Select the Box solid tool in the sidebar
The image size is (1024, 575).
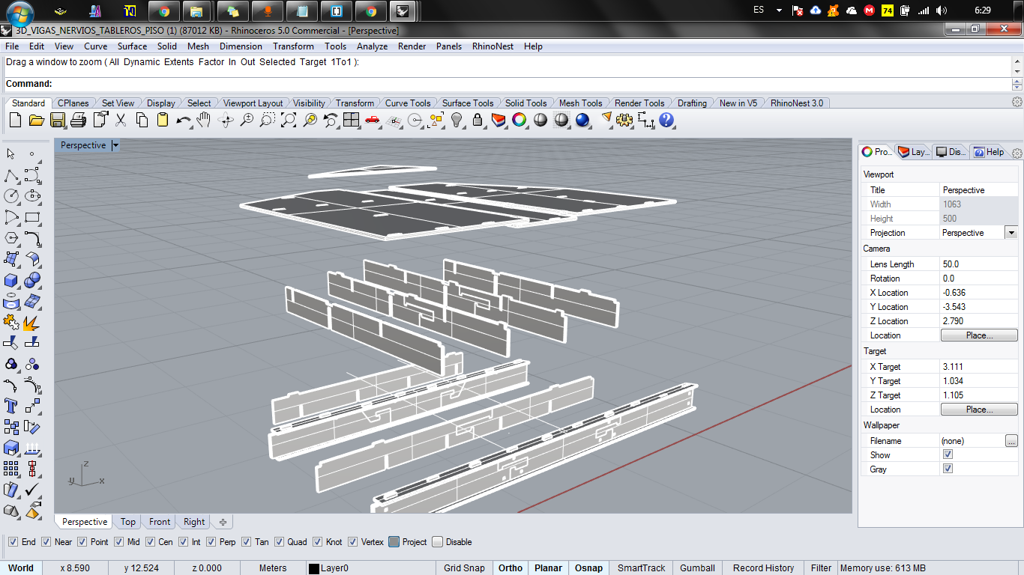click(x=11, y=280)
